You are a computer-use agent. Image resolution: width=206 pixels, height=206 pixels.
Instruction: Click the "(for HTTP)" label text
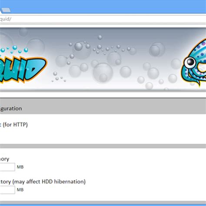click(15, 125)
